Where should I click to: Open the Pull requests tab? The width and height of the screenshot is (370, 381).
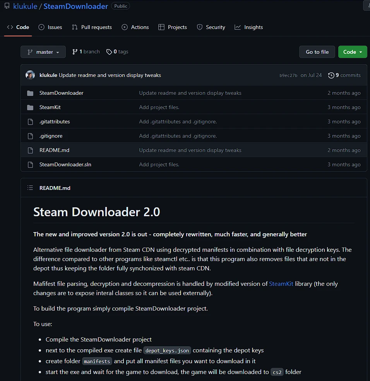coord(92,27)
